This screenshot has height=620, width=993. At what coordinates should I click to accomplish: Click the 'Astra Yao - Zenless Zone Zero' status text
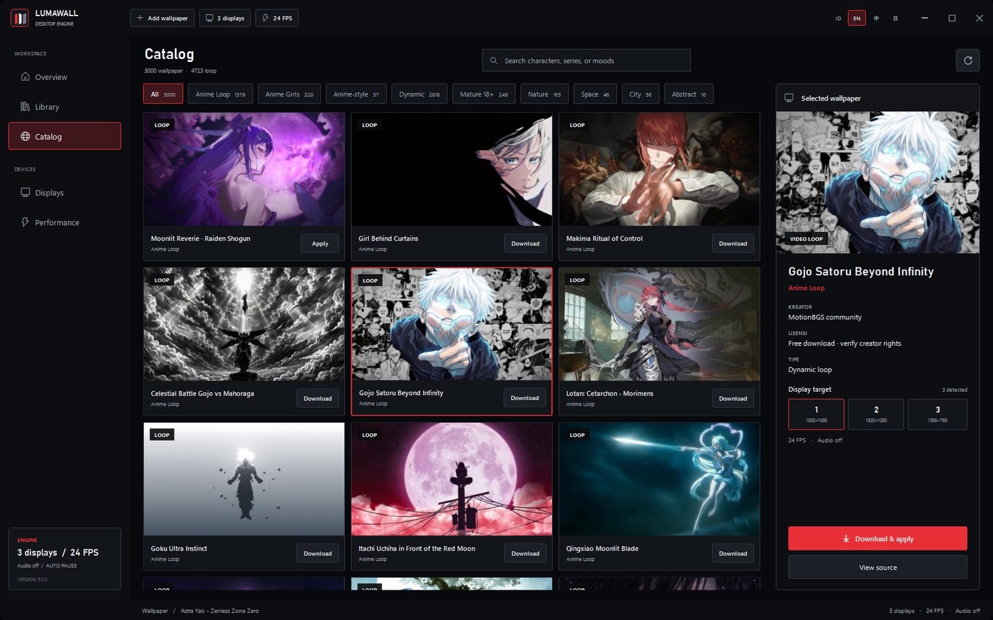[x=220, y=611]
